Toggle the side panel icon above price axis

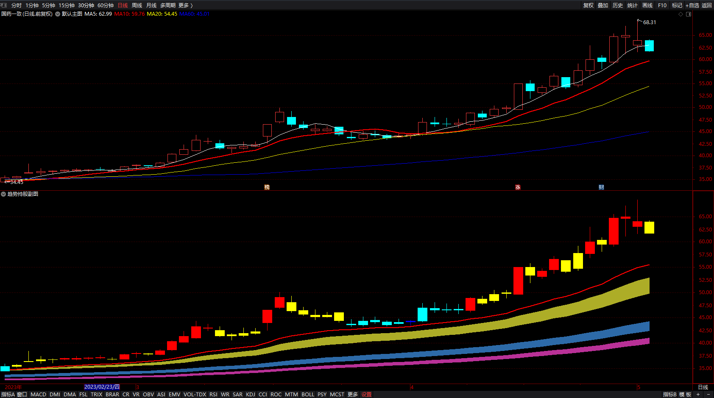pos(689,14)
